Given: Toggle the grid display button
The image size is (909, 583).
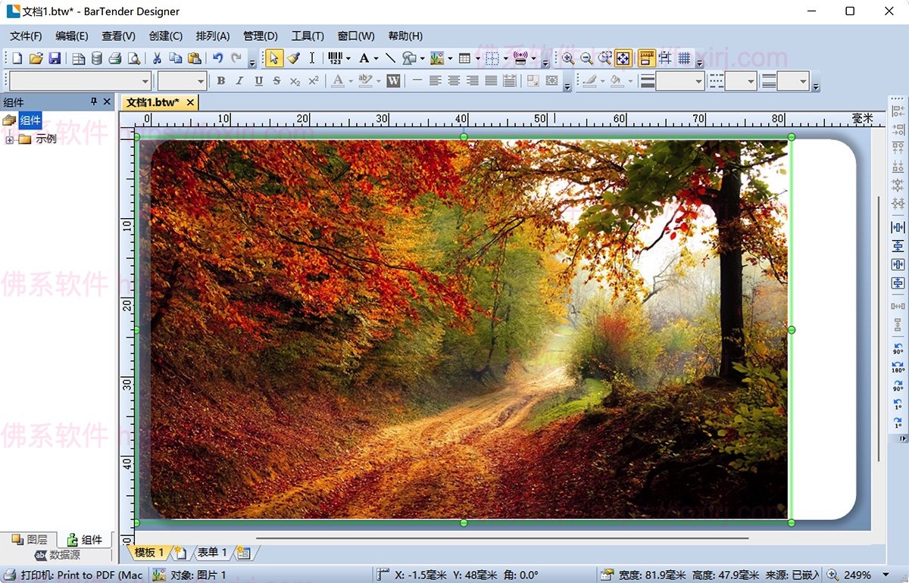Looking at the screenshot, I should (684, 58).
